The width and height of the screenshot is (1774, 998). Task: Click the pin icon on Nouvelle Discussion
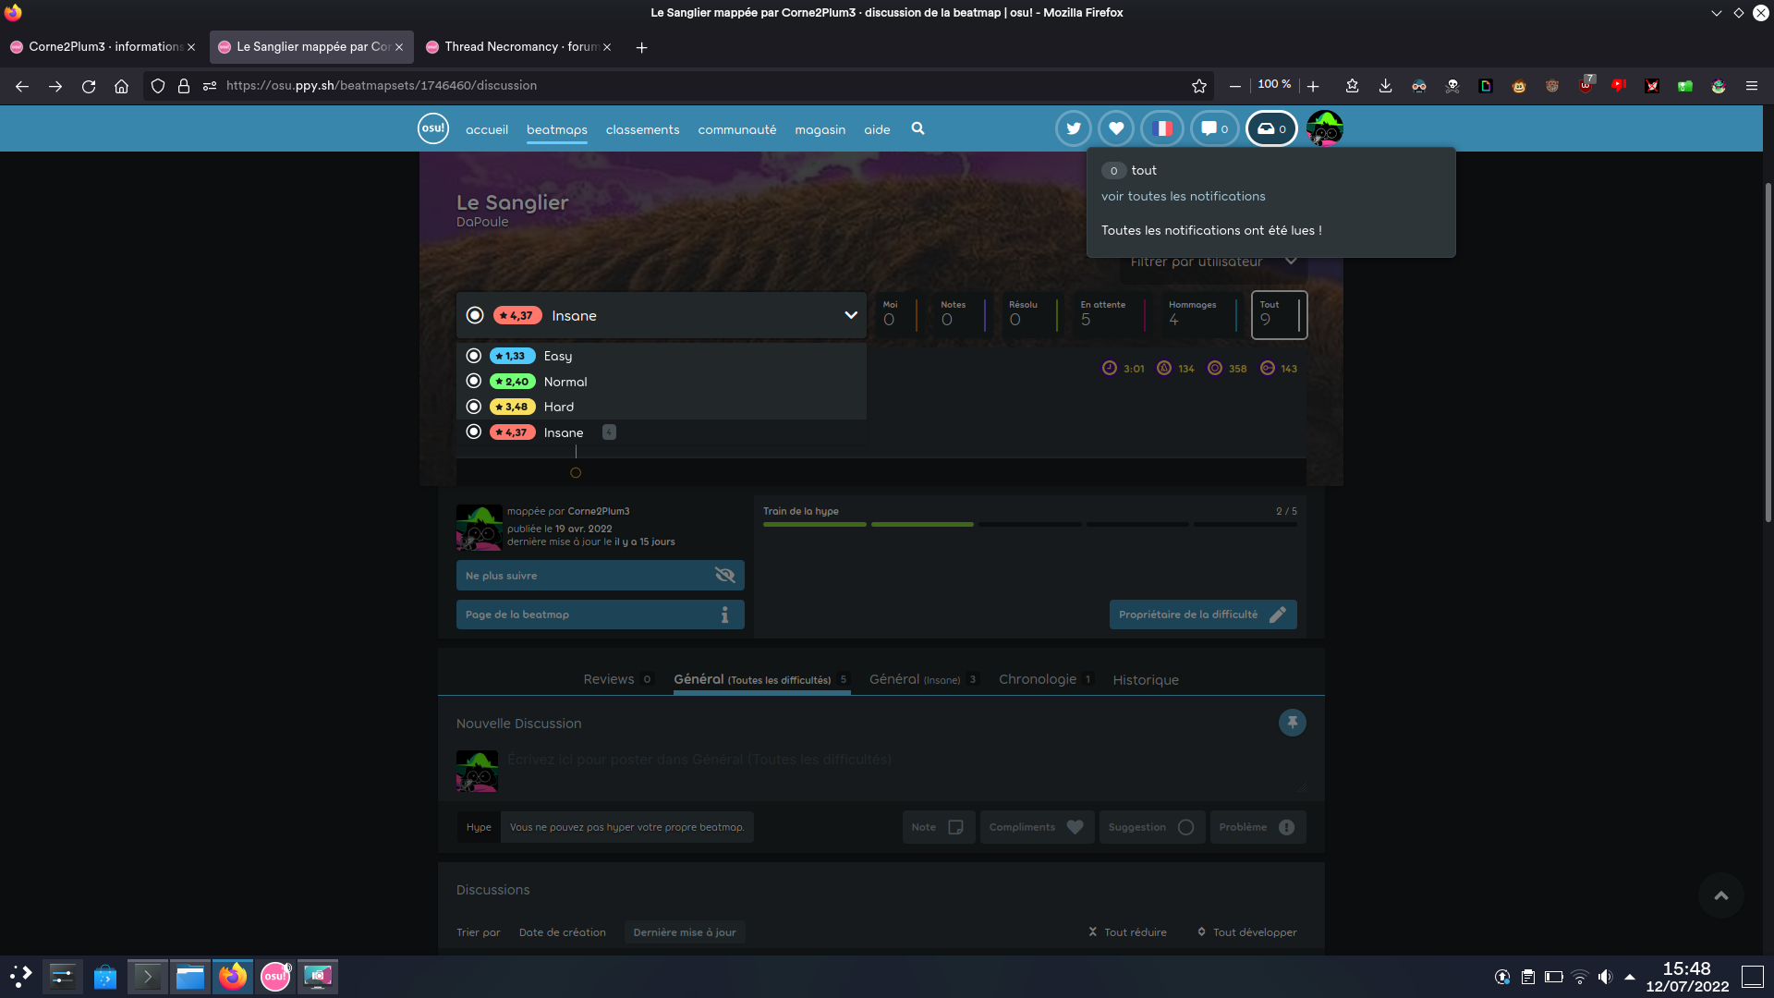[1292, 723]
